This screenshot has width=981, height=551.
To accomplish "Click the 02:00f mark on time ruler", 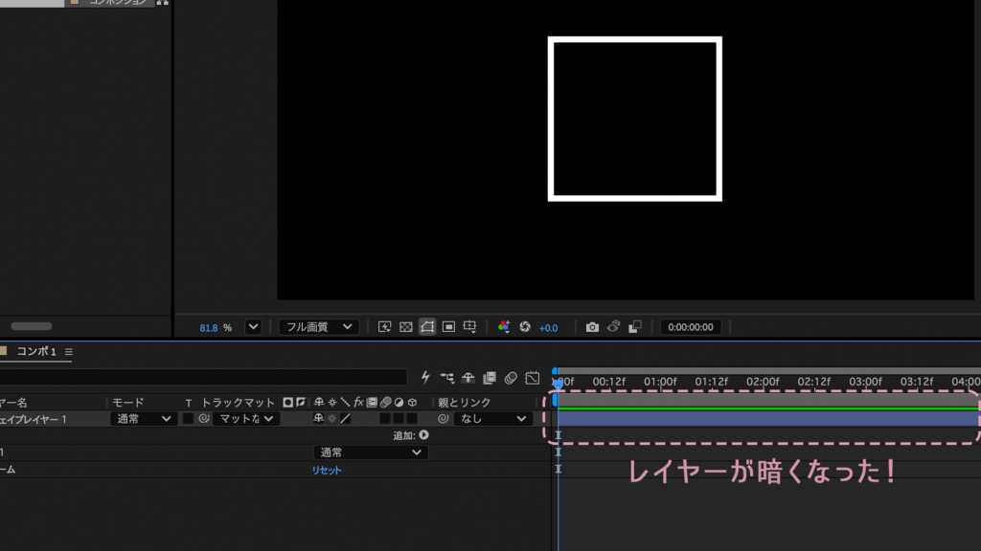I will click(763, 382).
